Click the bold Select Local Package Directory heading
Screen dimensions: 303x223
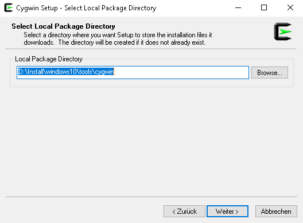(x=63, y=26)
